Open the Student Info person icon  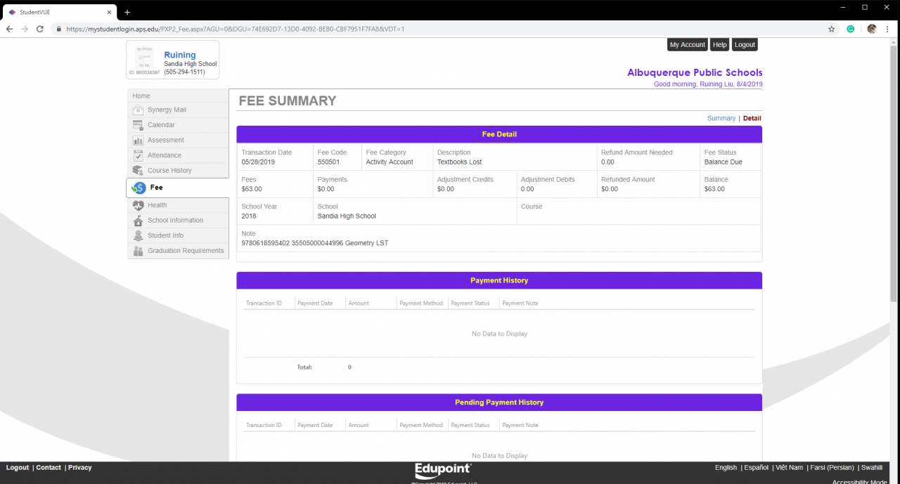(138, 235)
